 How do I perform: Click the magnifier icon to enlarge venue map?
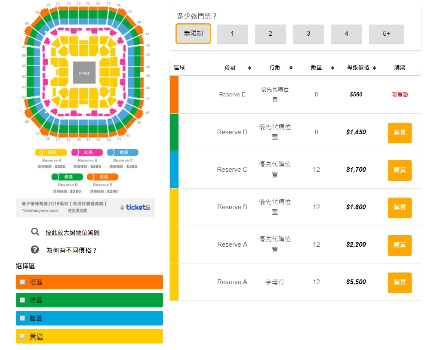tap(35, 232)
